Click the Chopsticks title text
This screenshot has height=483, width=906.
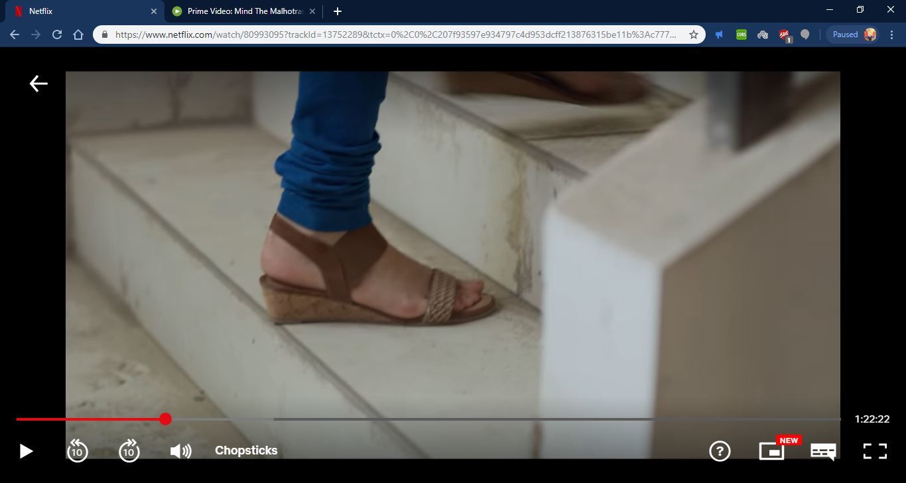tap(246, 450)
